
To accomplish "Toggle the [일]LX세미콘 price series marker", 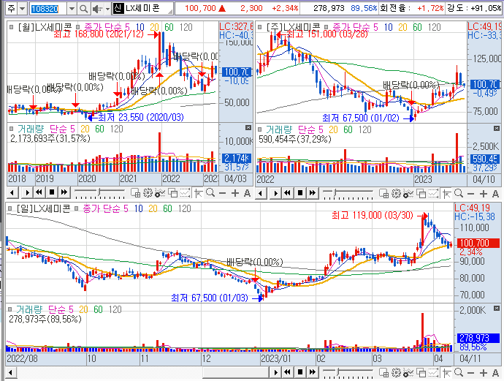I will tap(10, 208).
